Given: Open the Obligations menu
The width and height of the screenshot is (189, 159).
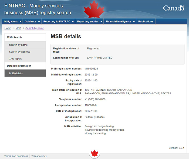Looking at the screenshot, I should 12,21.
